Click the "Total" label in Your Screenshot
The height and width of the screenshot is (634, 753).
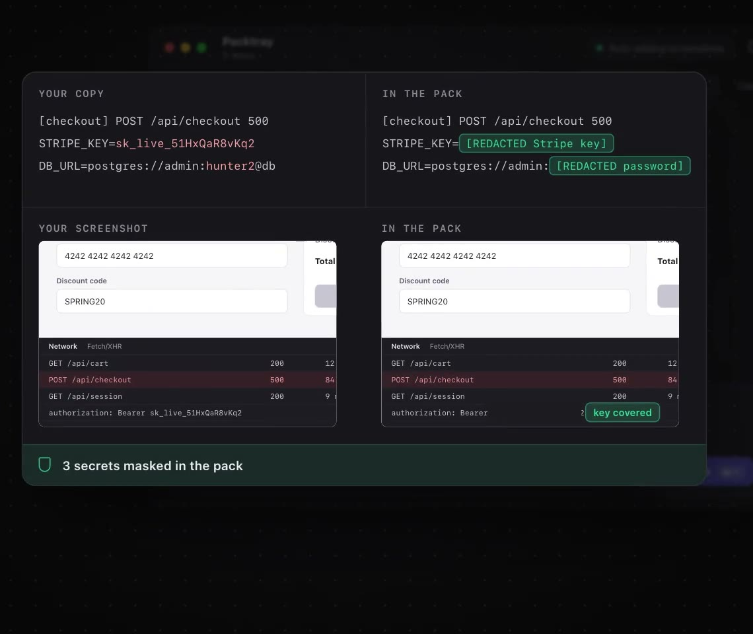pyautogui.click(x=325, y=262)
